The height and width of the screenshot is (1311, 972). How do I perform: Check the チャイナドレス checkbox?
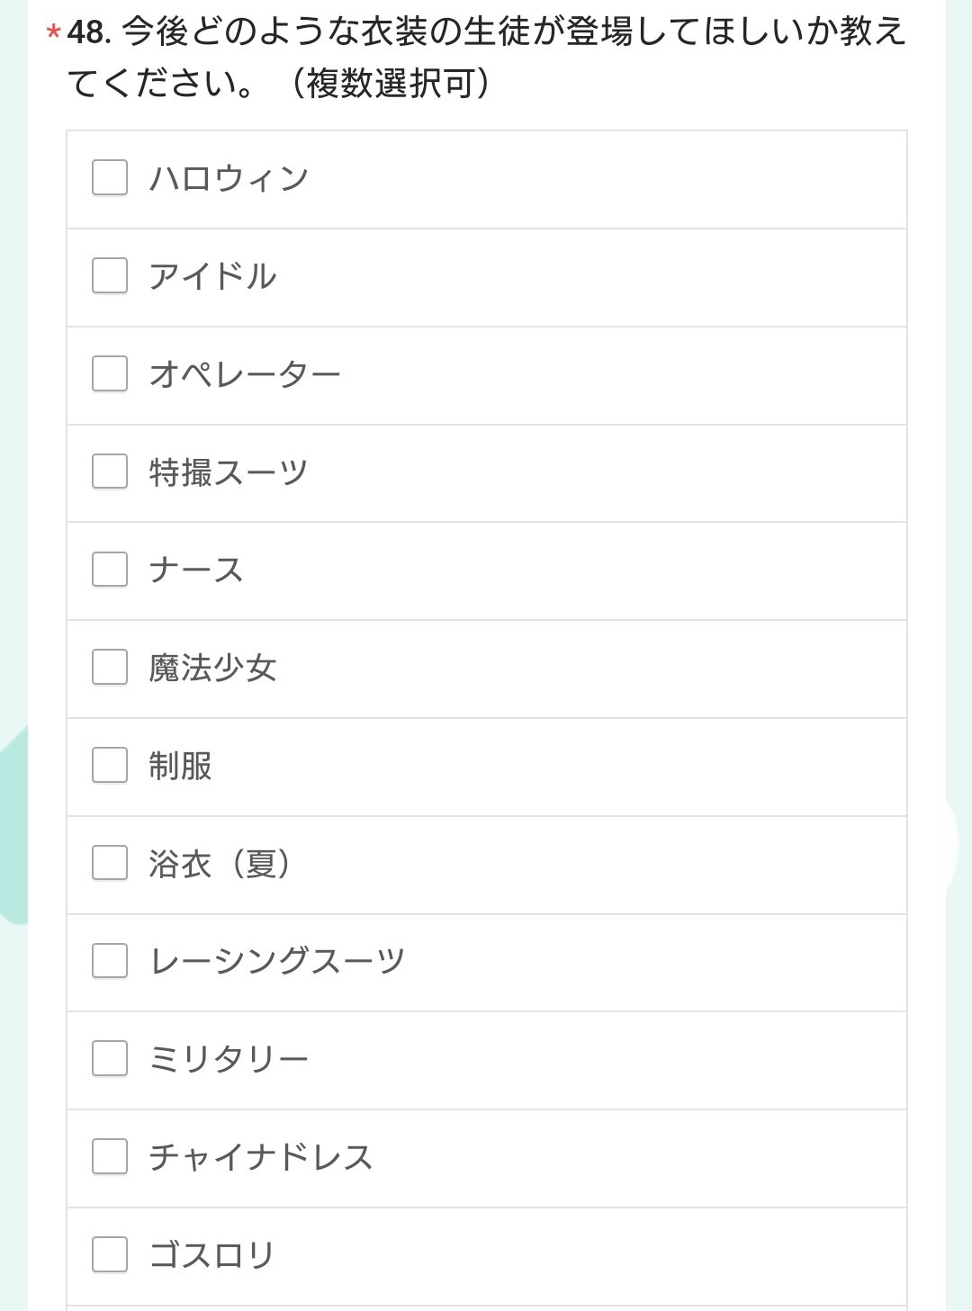point(110,1156)
